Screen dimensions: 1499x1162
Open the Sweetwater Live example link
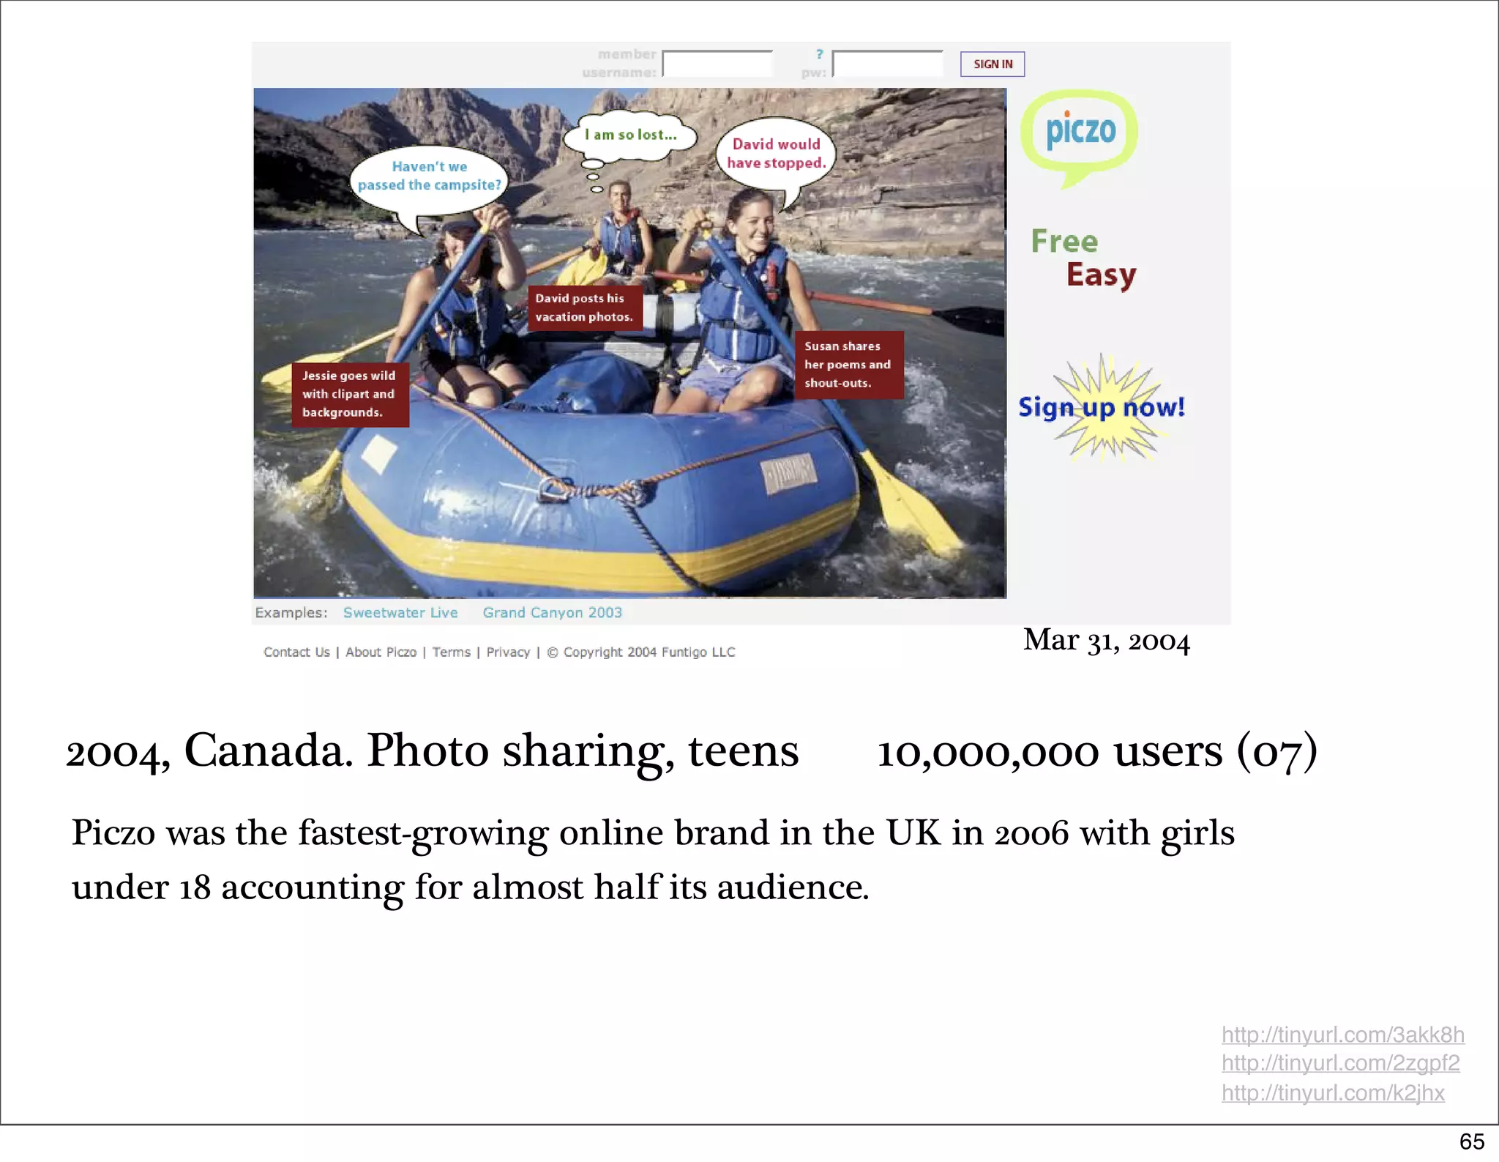(400, 613)
